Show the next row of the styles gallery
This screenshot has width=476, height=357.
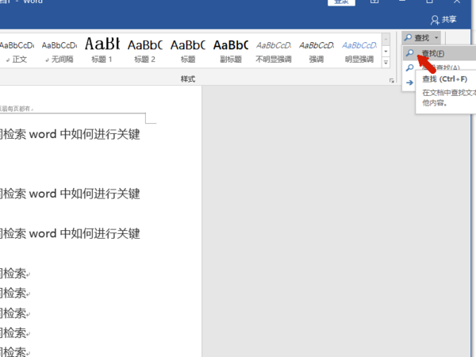(x=386, y=51)
